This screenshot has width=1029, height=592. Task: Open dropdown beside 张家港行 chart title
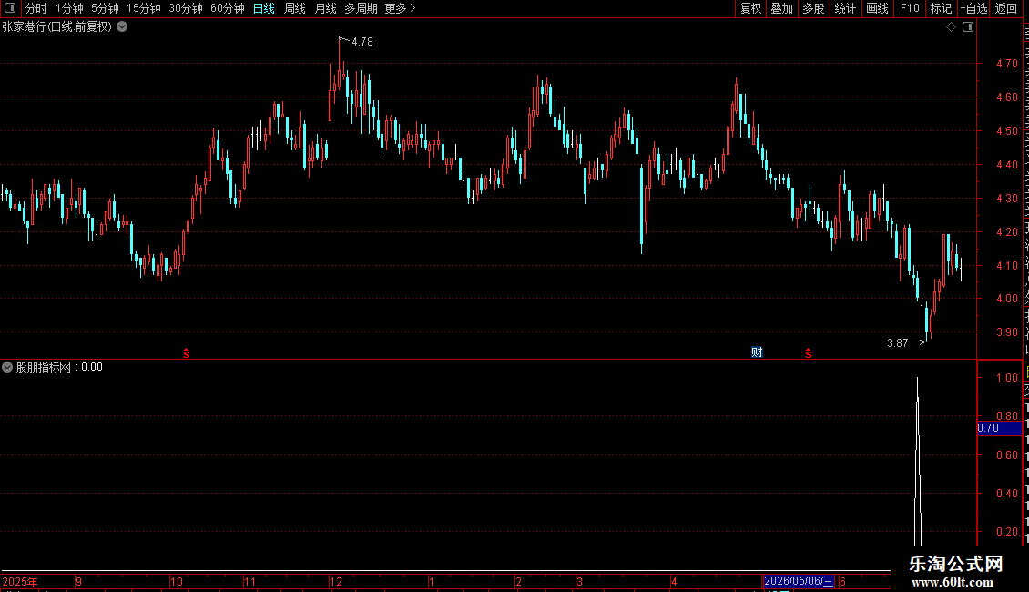tap(122, 27)
